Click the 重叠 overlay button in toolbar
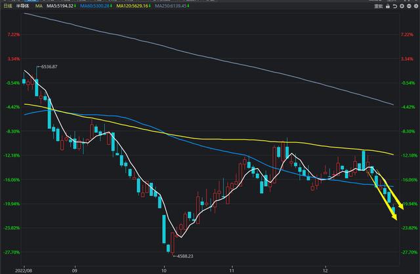The height and width of the screenshot is (274, 420). tap(378, 6)
